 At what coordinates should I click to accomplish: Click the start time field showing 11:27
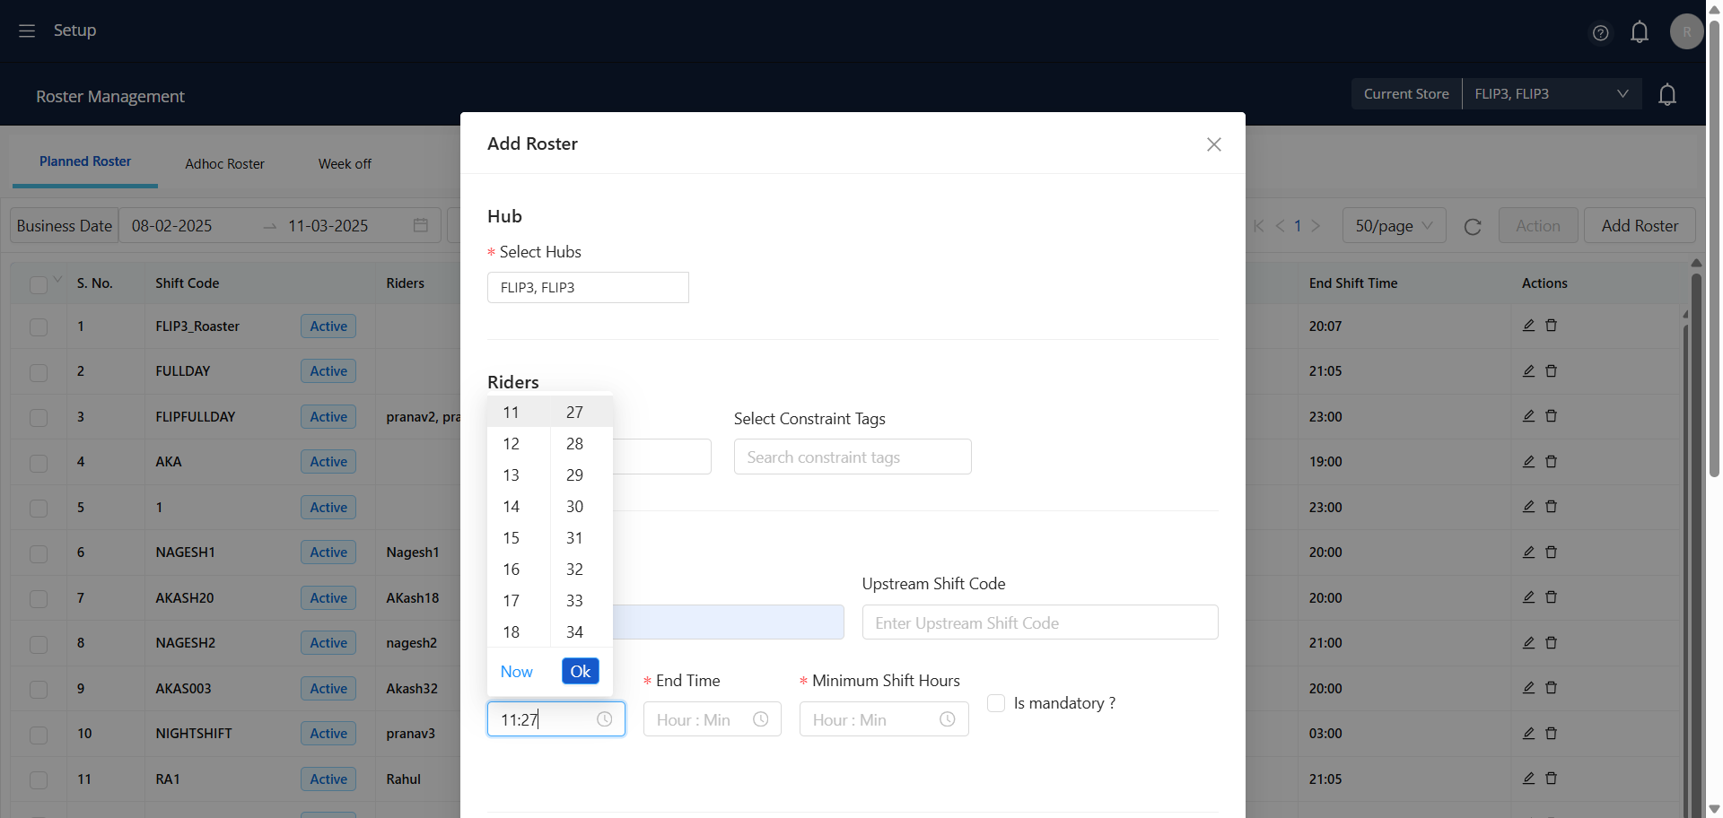coord(556,719)
